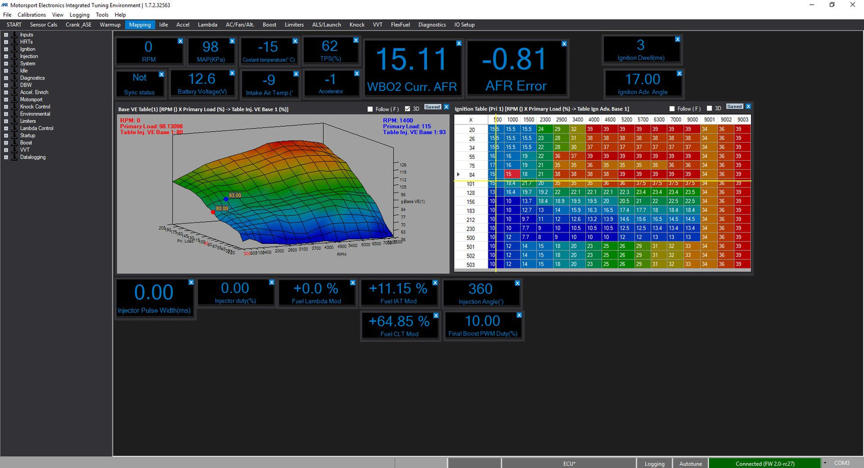Image resolution: width=864 pixels, height=468 pixels.
Task: Close the Ignition Table panel
Action: coord(748,106)
